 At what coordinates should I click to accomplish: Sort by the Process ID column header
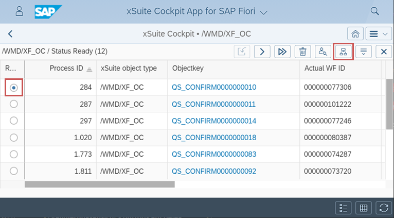[x=66, y=69]
